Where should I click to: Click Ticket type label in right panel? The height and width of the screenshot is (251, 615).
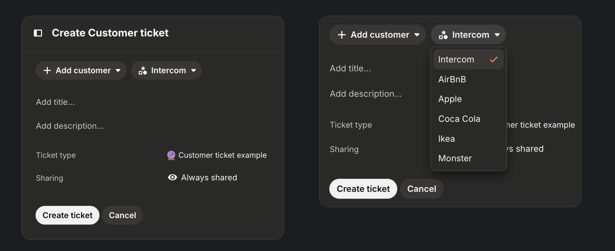(351, 125)
